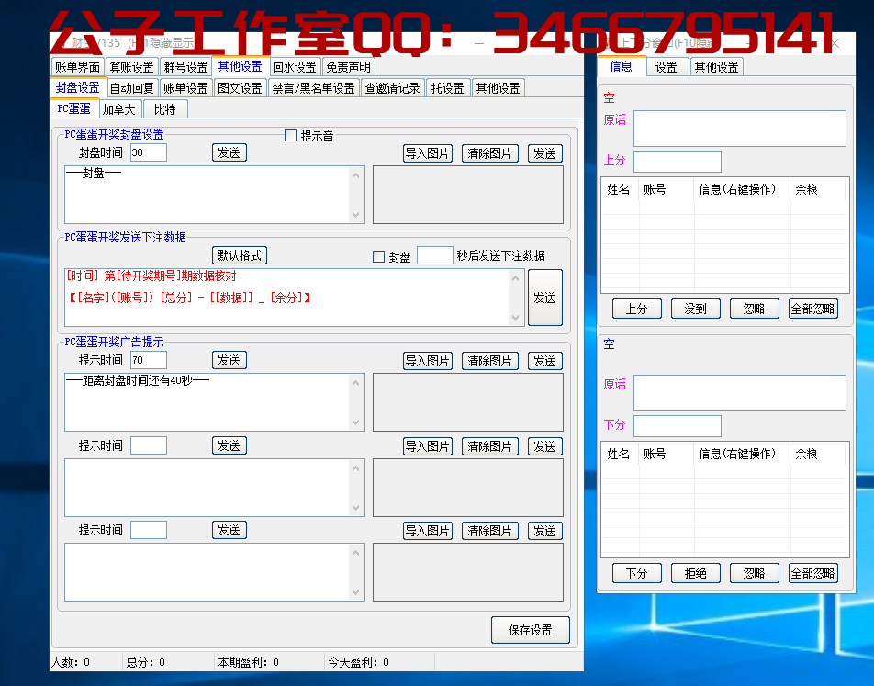Click the 下分 button in right window
The width and height of the screenshot is (874, 686).
(x=636, y=573)
